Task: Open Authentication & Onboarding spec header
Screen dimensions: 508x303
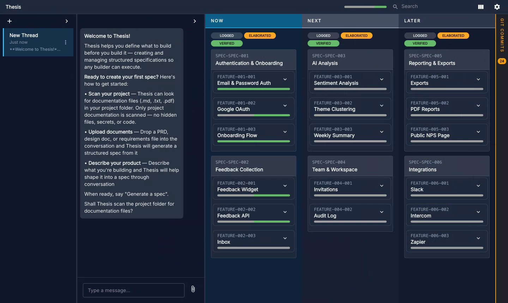Action: (x=254, y=60)
